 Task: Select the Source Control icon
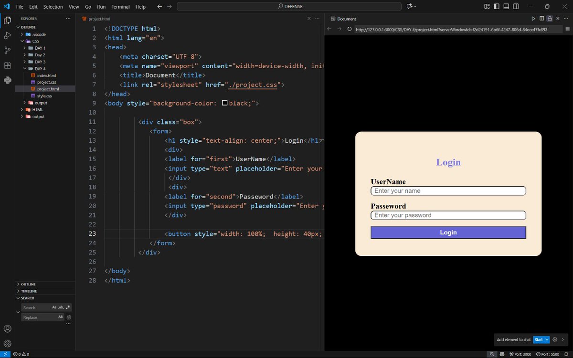pos(7,50)
